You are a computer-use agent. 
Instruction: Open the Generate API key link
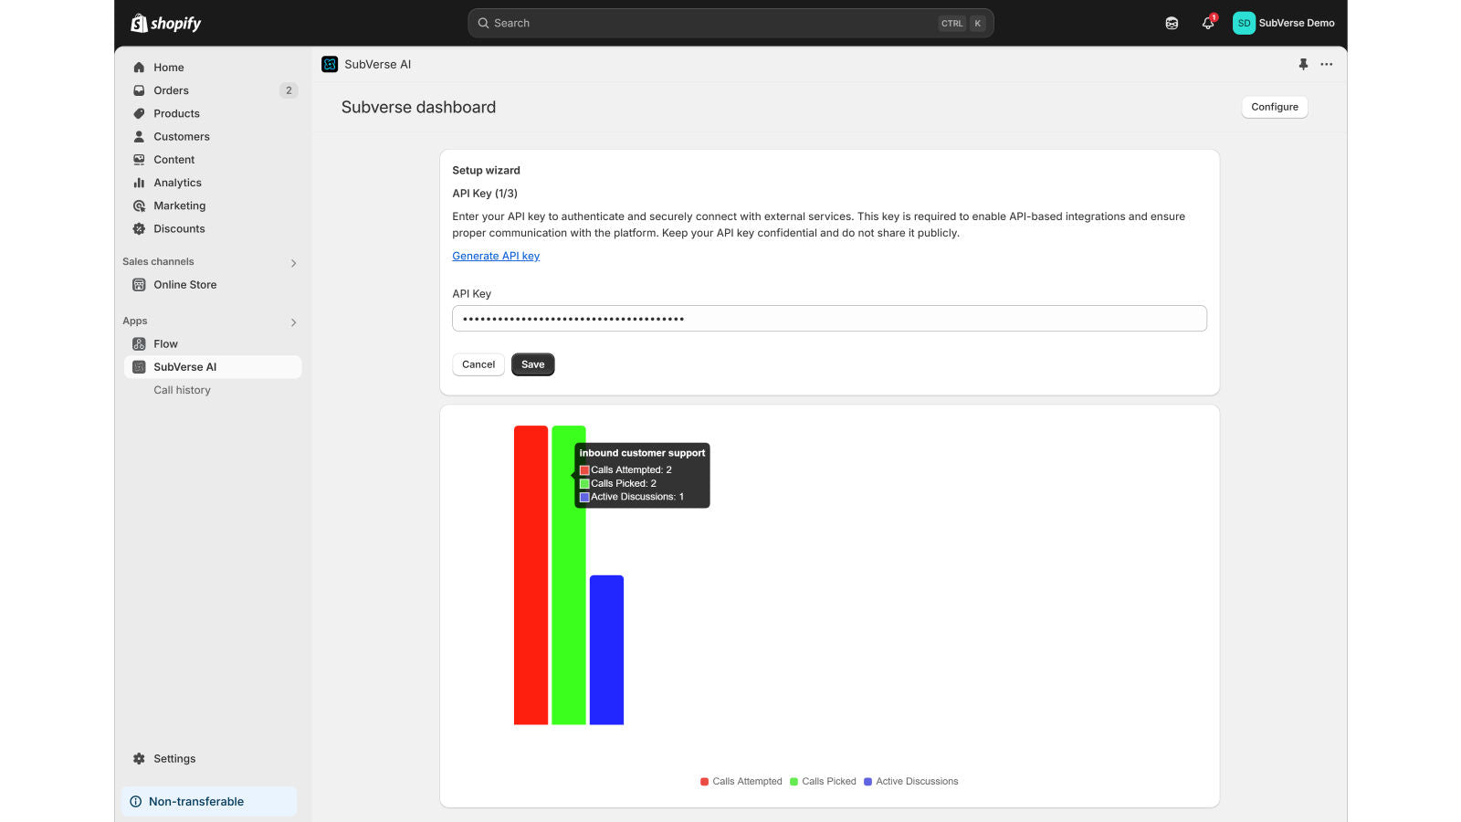(496, 256)
